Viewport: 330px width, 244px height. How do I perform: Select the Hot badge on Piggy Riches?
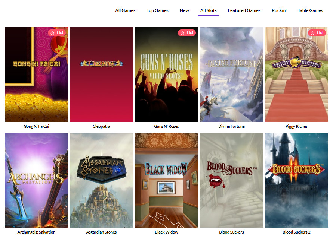[x=317, y=32]
